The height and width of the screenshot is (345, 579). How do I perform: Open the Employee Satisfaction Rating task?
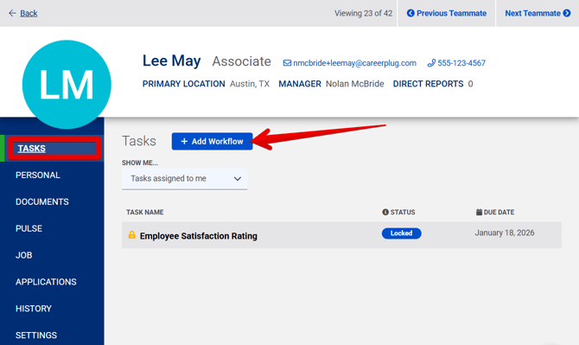click(x=198, y=236)
